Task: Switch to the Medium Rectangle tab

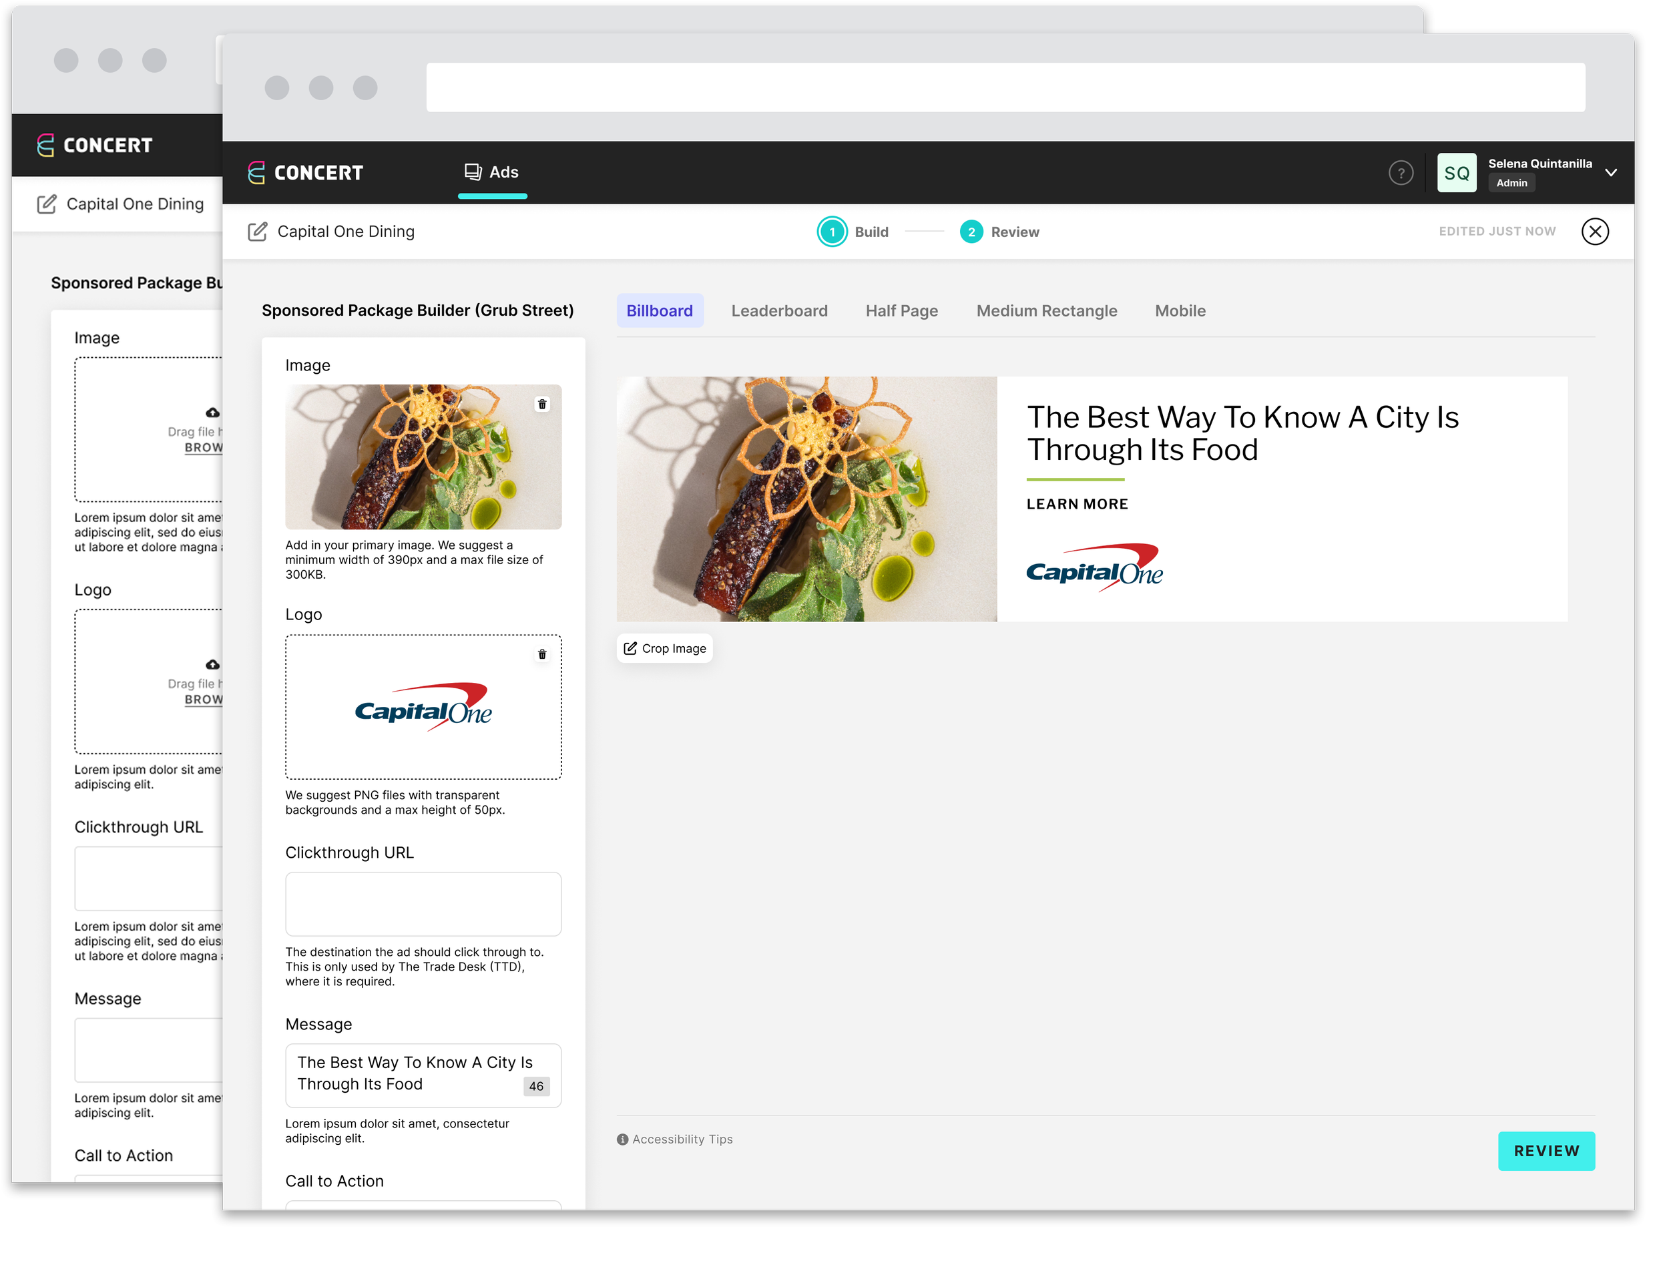Action: (1047, 311)
